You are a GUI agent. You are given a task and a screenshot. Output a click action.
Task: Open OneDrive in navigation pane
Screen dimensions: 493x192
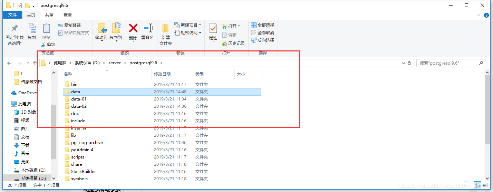tap(24, 93)
